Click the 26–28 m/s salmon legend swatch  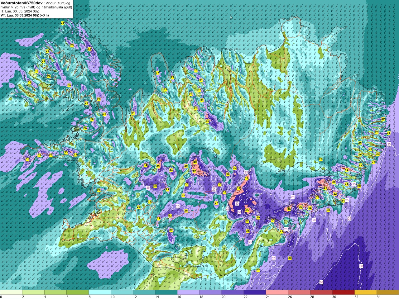(x=299, y=292)
